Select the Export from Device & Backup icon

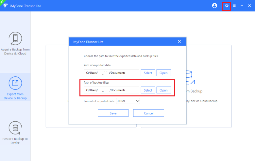pos(15,83)
